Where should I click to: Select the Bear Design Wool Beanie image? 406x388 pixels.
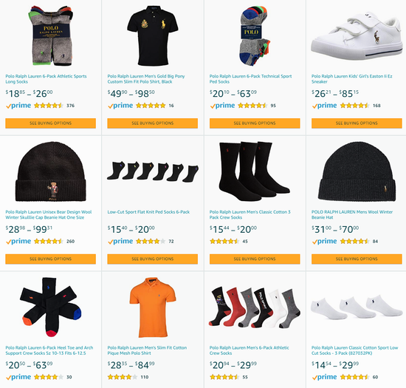50,171
